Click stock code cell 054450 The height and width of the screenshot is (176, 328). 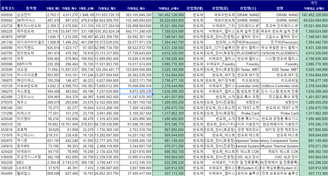coord(8,173)
